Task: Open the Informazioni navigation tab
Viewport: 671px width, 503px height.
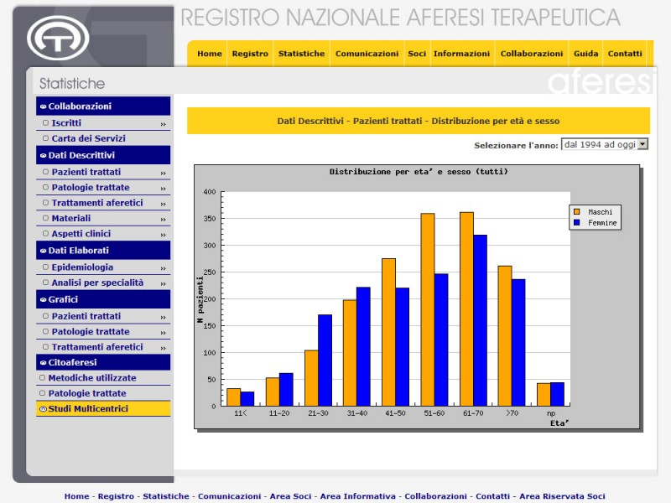Action: pyautogui.click(x=461, y=54)
